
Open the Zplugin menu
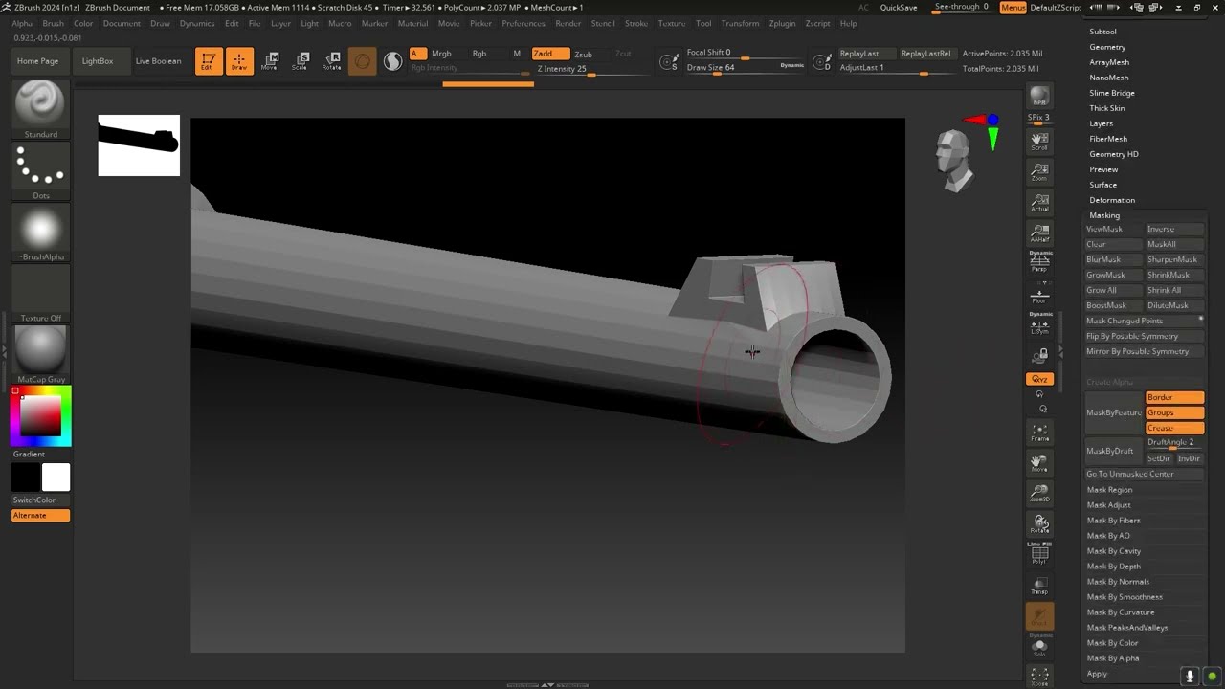click(782, 23)
